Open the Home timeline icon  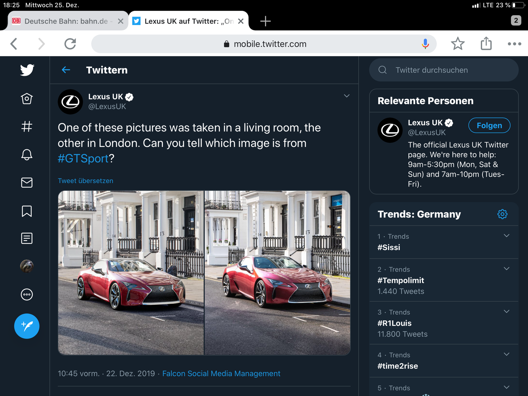coord(27,98)
